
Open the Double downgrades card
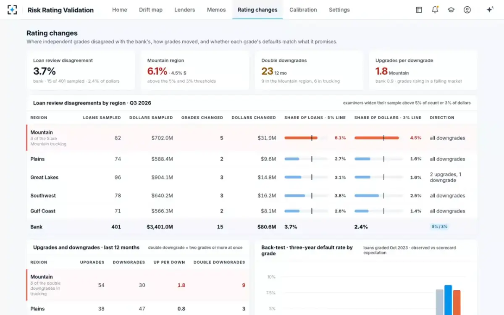coord(309,71)
